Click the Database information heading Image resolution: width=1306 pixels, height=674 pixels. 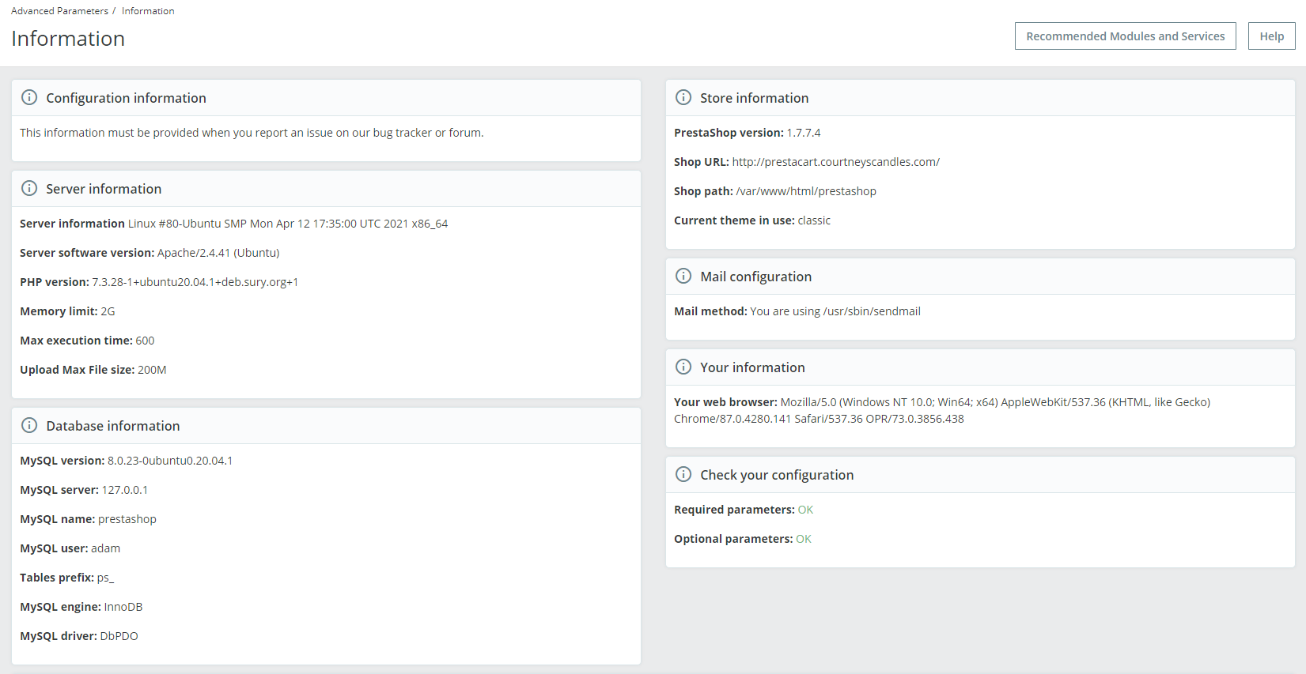click(x=113, y=426)
